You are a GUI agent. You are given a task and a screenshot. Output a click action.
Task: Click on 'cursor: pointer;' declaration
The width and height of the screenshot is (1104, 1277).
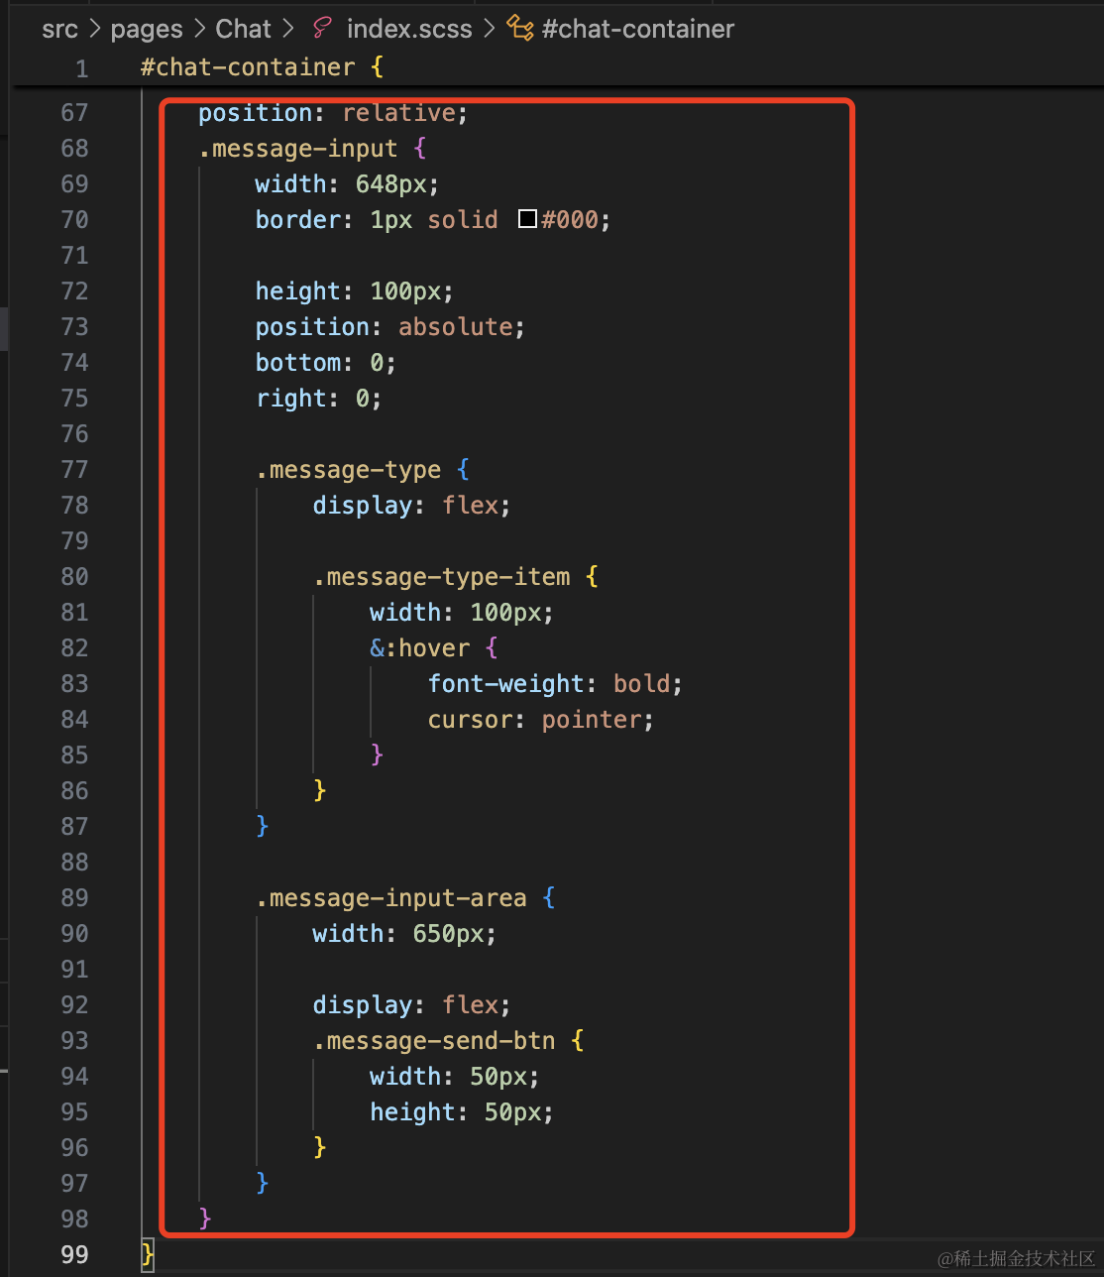tap(541, 720)
